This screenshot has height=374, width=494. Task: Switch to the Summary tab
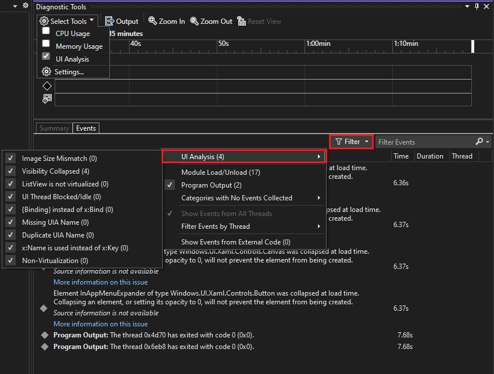[x=54, y=128]
